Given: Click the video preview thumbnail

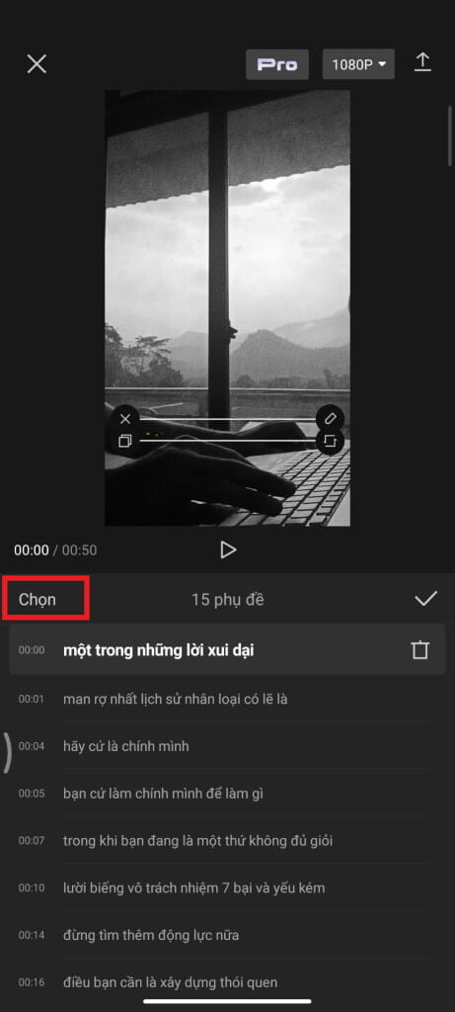Looking at the screenshot, I should pyautogui.click(x=227, y=308).
